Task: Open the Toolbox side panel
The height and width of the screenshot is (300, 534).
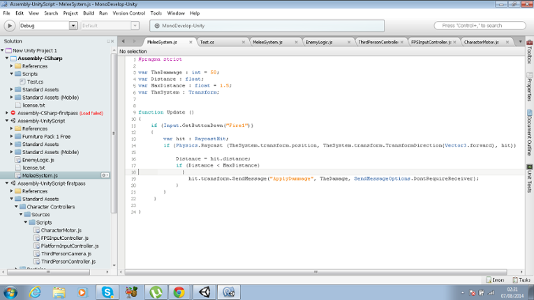Action: pos(529,52)
